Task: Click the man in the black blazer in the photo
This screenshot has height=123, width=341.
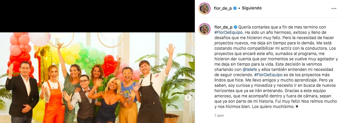Action: [22, 92]
